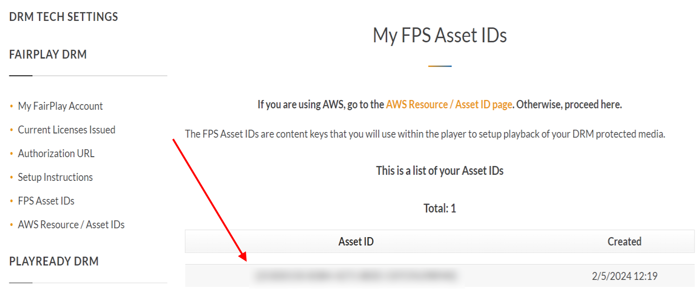Open the Authorization URL page
Viewport: 700px width, 305px height.
point(56,153)
